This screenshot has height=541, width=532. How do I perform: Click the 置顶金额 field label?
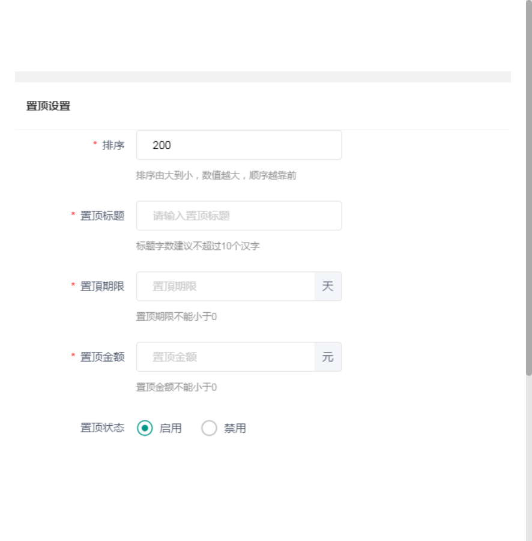[x=102, y=357]
